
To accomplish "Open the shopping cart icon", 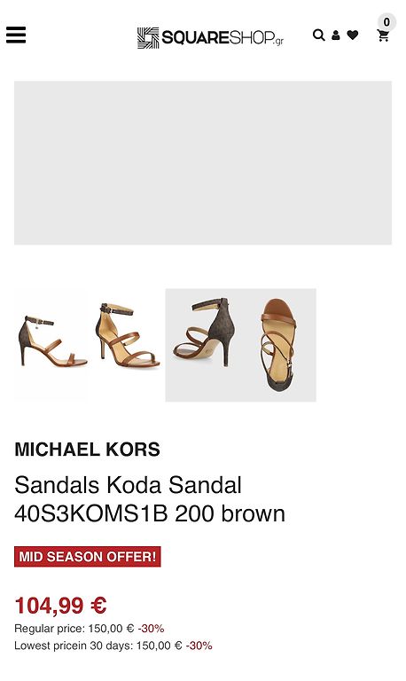I will 383,35.
